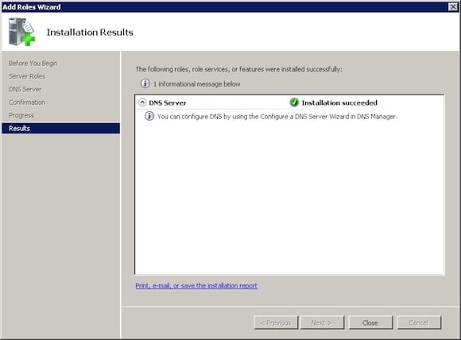Close the Add Roles Wizard window
The height and width of the screenshot is (340, 461).
tap(453, 7)
